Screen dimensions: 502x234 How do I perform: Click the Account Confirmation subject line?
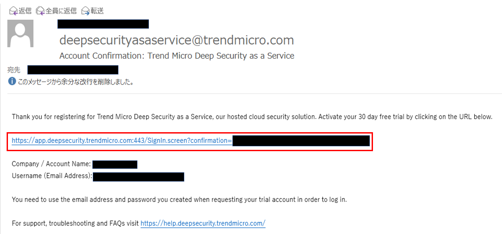tap(176, 56)
